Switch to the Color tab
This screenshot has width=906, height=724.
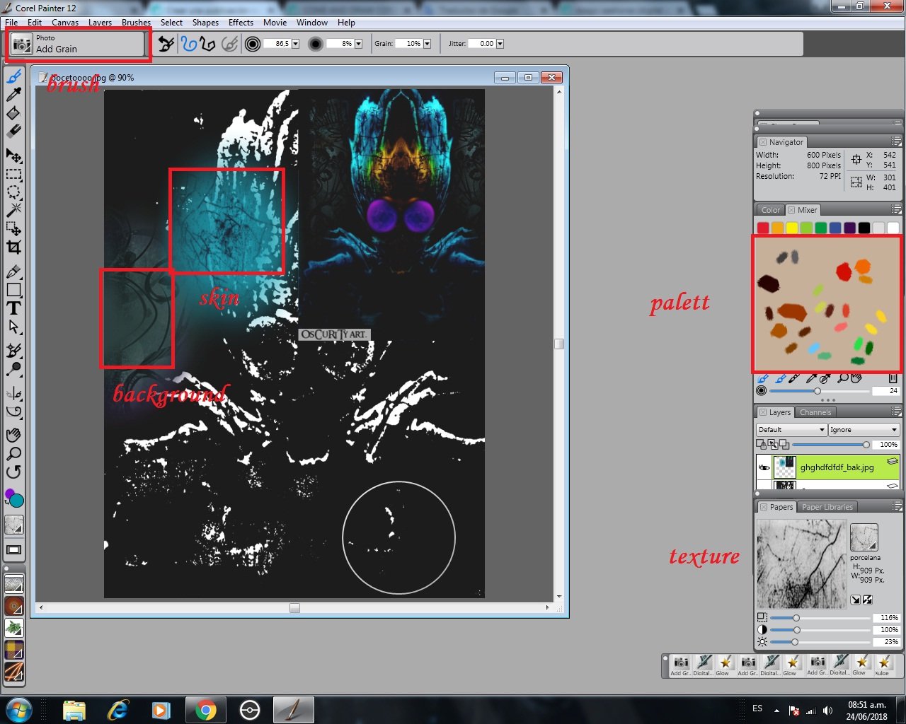[x=771, y=210]
